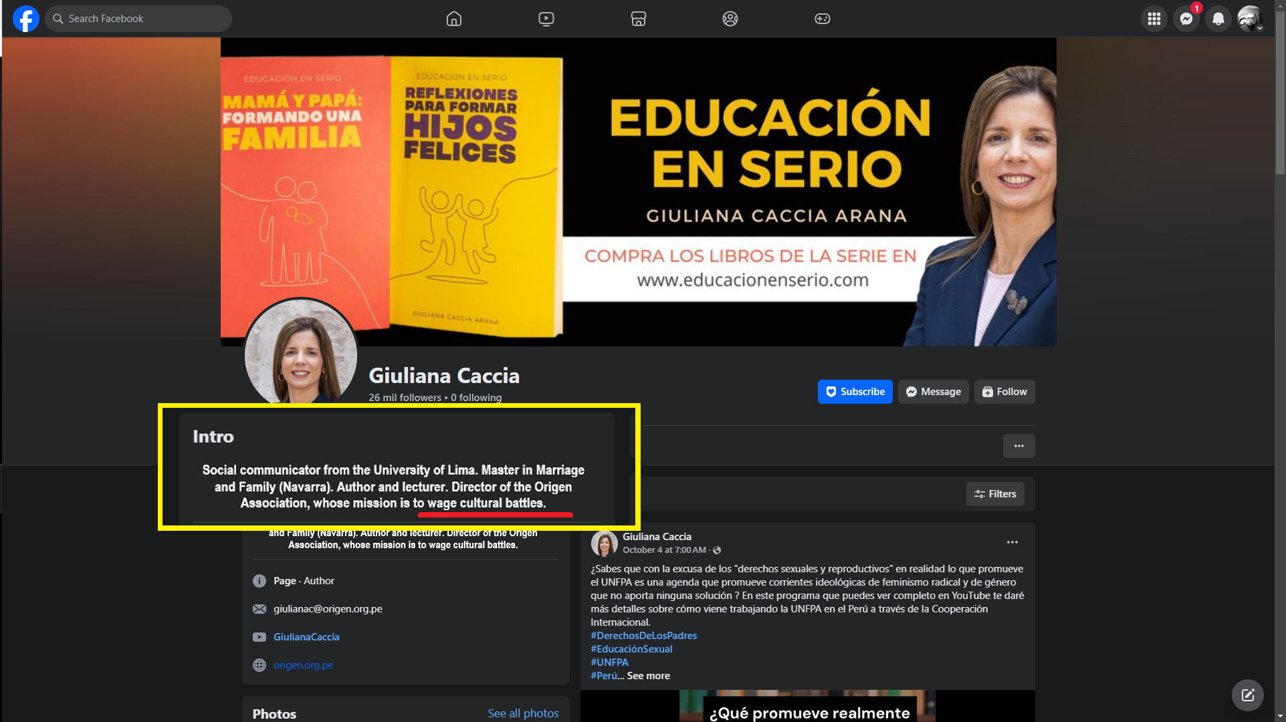The width and height of the screenshot is (1286, 722).
Task: Open the account profile menu
Action: [x=1250, y=19]
